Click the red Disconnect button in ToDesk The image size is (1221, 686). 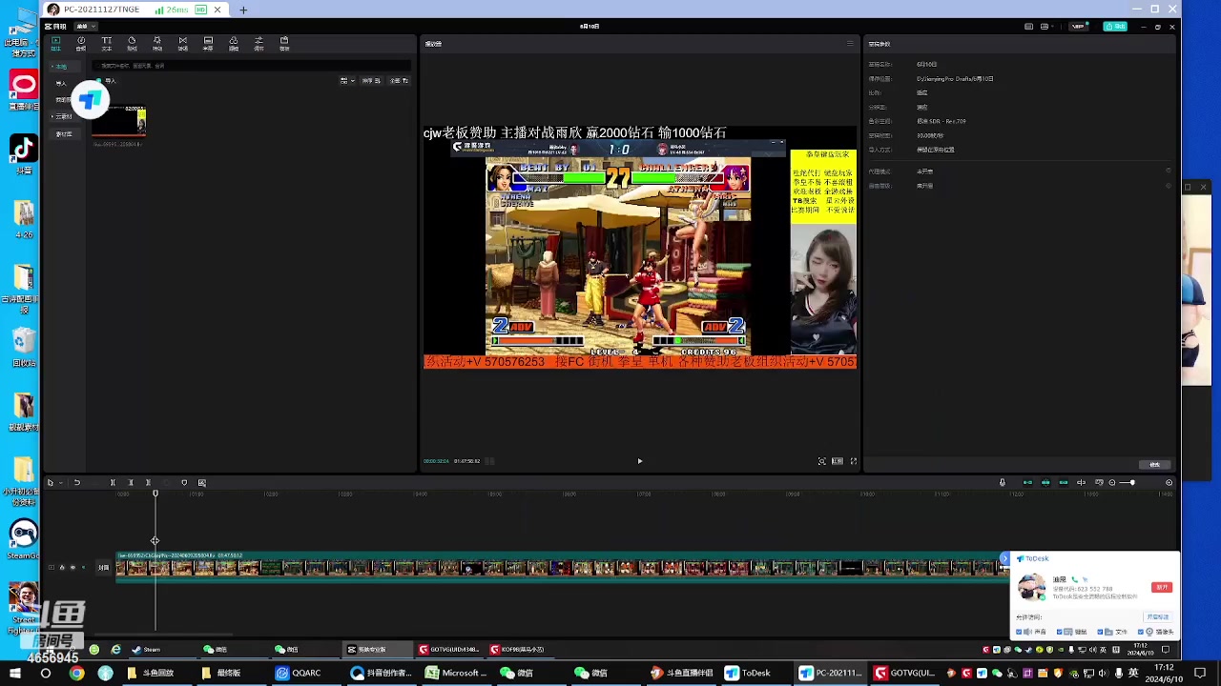click(1161, 587)
